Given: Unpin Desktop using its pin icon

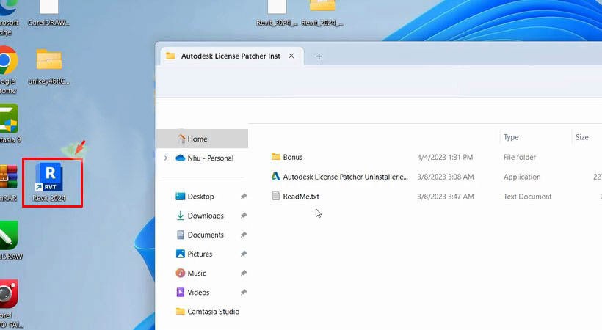Looking at the screenshot, I should click(x=244, y=197).
